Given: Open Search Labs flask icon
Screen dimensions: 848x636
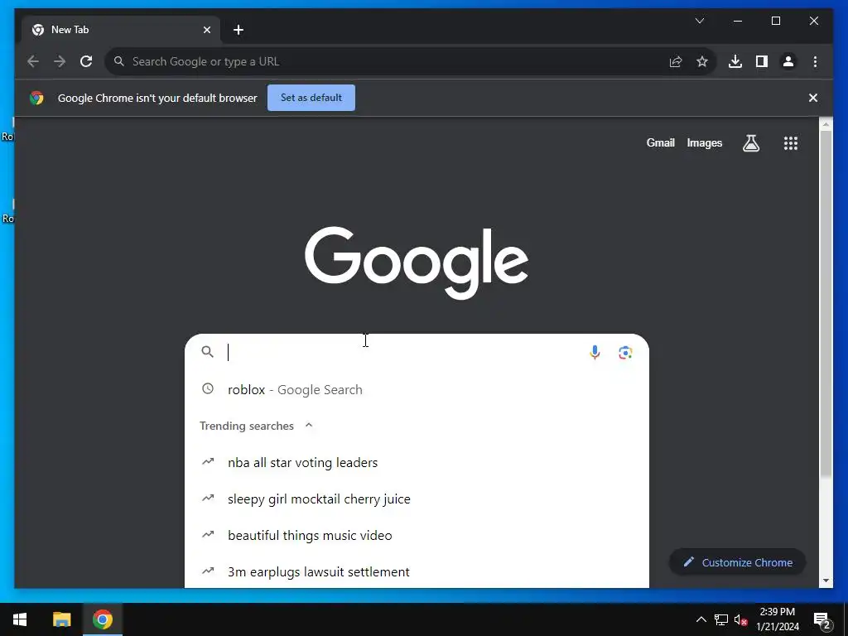Looking at the screenshot, I should point(750,142).
